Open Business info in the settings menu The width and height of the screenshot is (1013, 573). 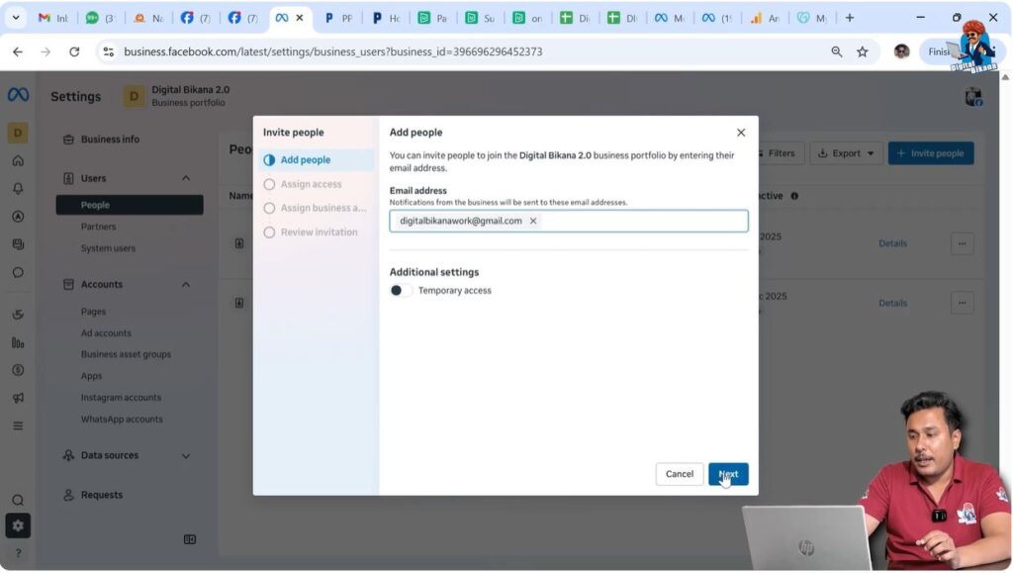[x=110, y=139]
